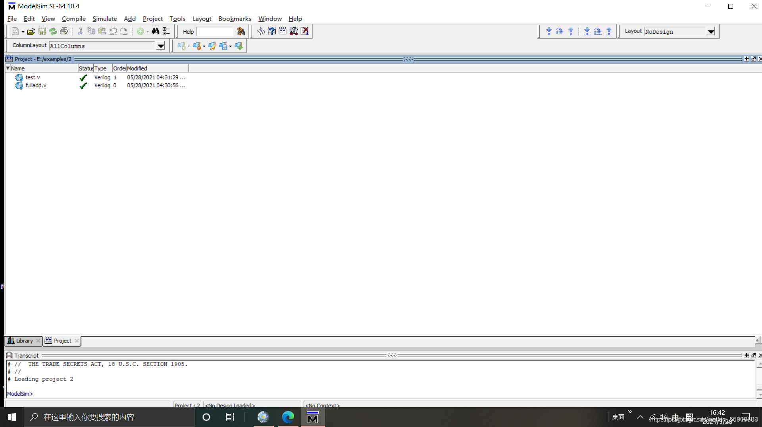Click the Save floppy disk icon

pyautogui.click(x=42, y=31)
